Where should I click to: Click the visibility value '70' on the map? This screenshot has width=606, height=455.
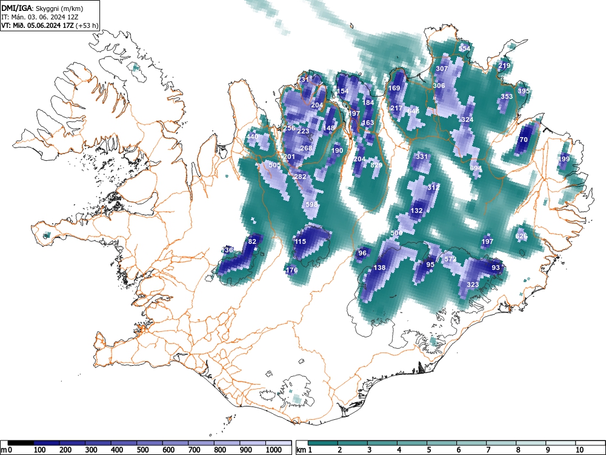[524, 140]
